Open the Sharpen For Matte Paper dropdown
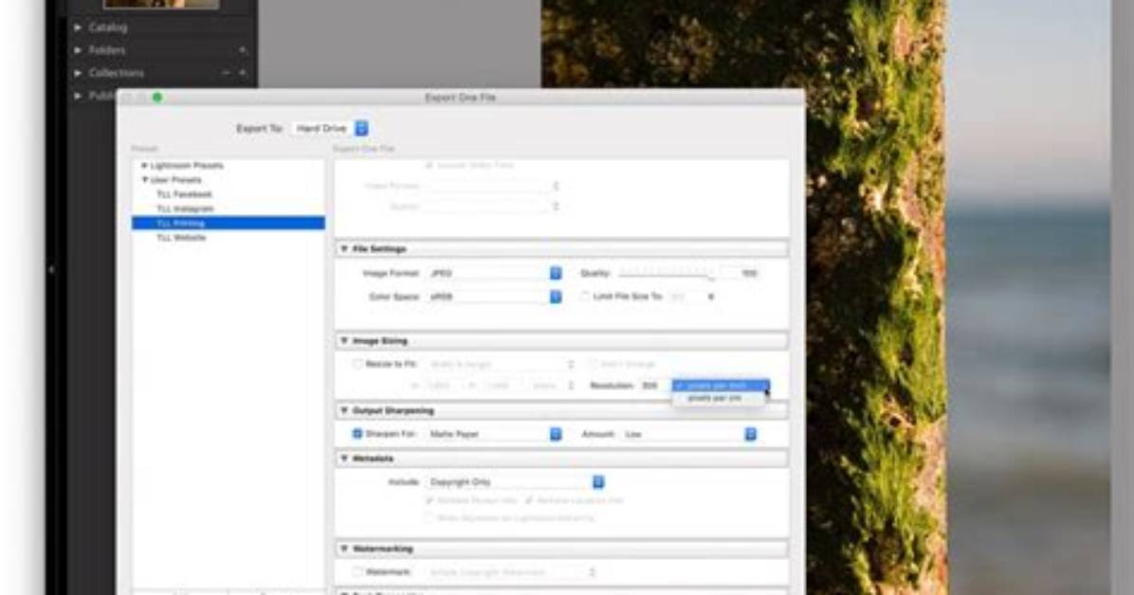The image size is (1134, 595). click(x=494, y=434)
